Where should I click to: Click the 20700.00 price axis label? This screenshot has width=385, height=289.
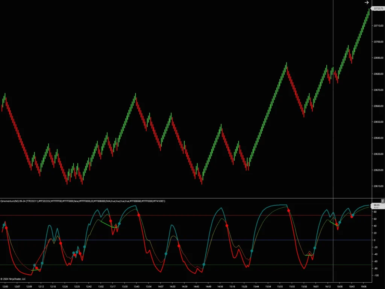pyautogui.click(x=377, y=42)
